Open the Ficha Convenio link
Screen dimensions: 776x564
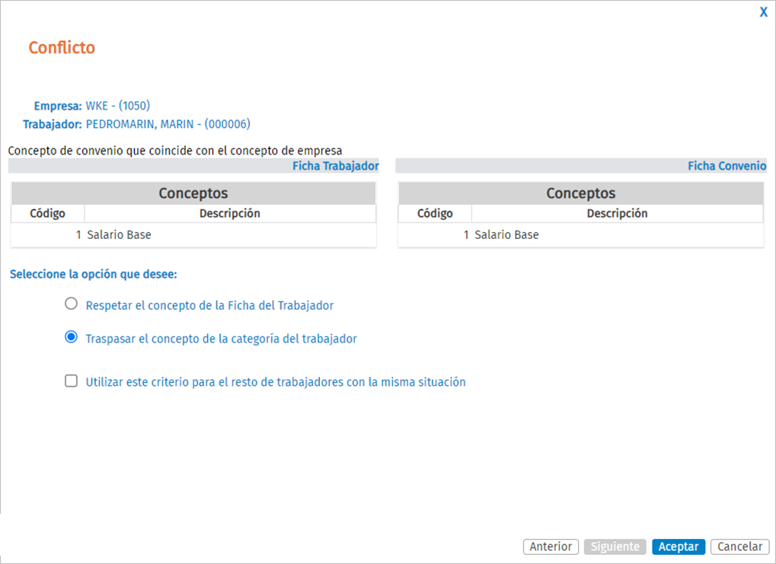pos(727,166)
